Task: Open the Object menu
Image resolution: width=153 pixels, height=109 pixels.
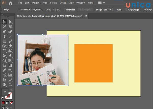Action: pyautogui.click(x=36, y=3)
